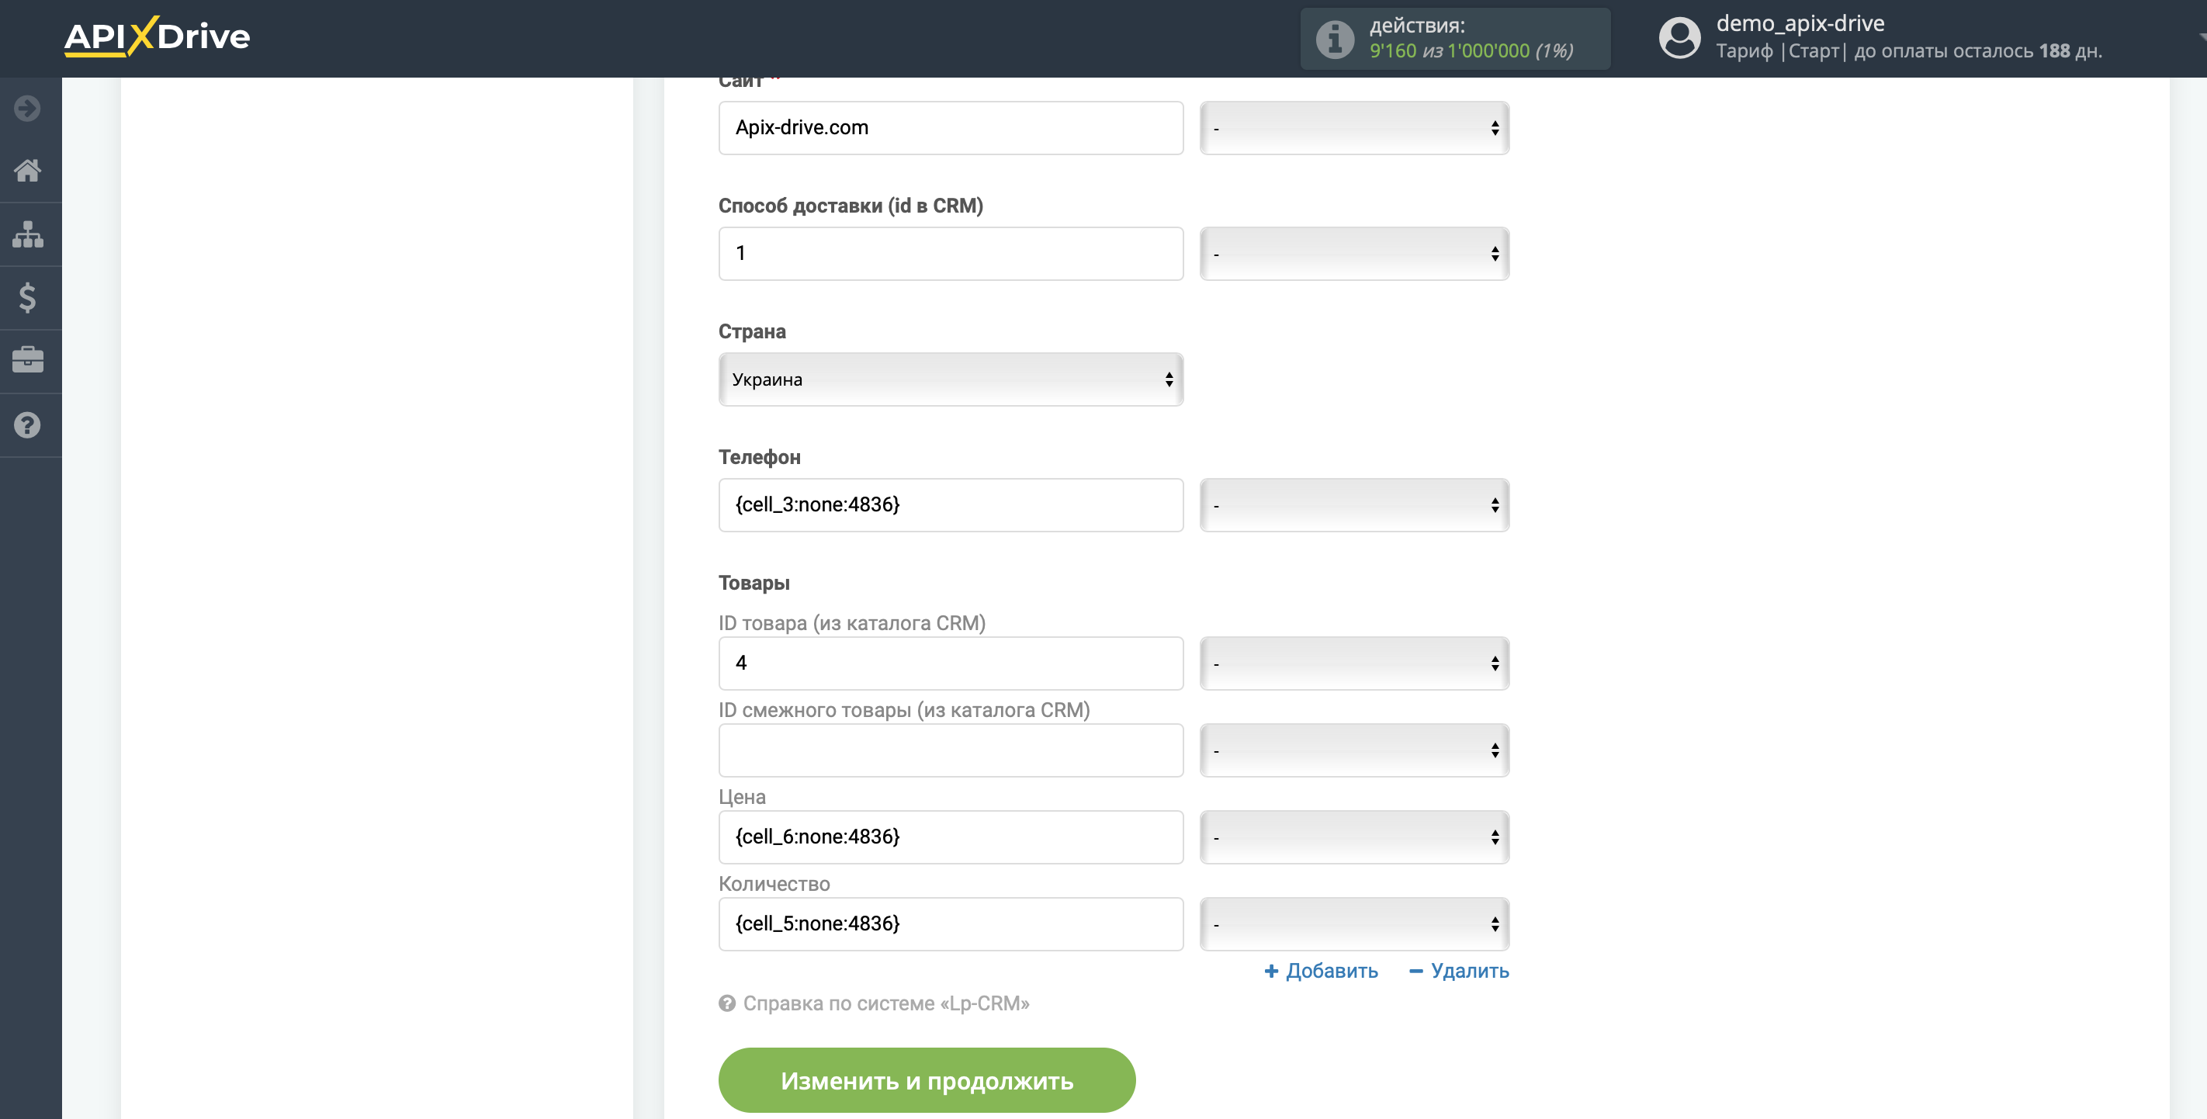Expand the sidebar with the arrow icon
The image size is (2207, 1119).
[x=27, y=109]
